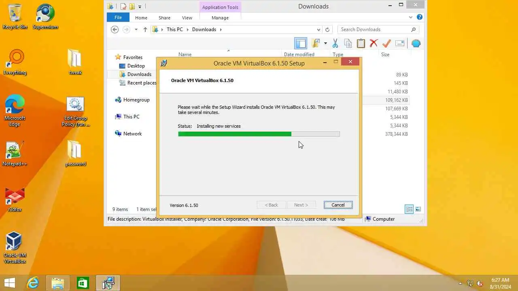Click the installation progress bar
Viewport: 518px width, 291px height.
[259, 134]
